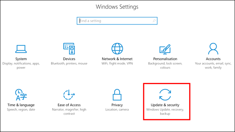
Task: Open the Personalisation paintbrush icon
Action: [165, 49]
